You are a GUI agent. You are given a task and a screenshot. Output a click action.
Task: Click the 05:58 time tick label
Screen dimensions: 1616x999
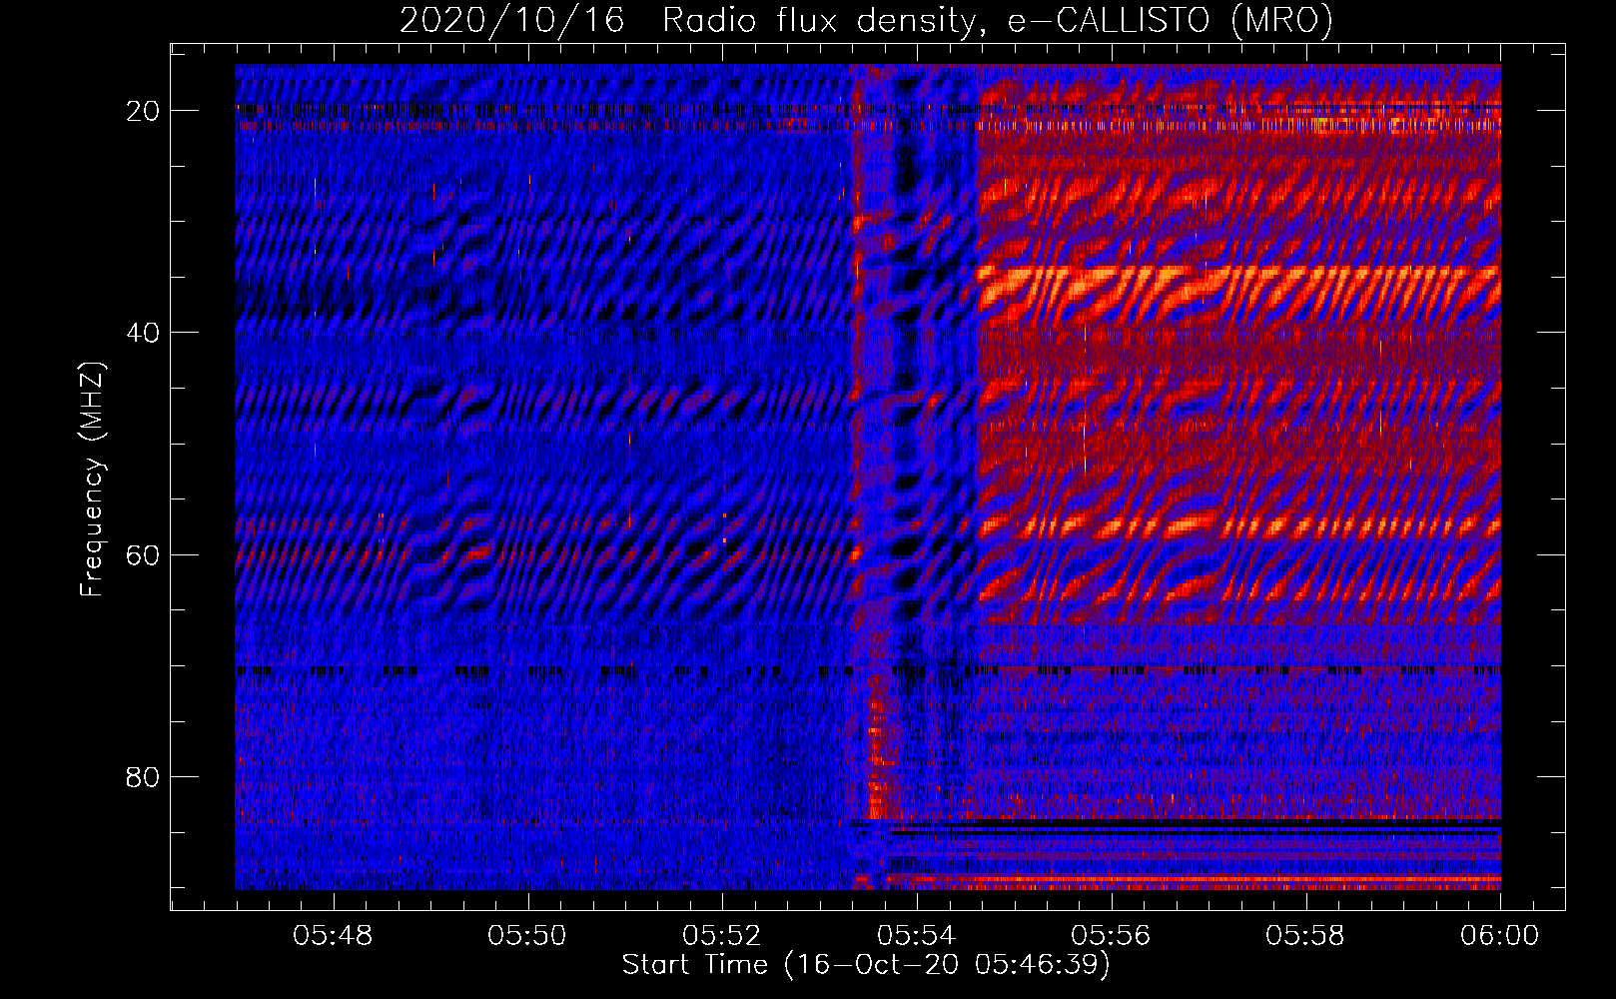point(1305,936)
